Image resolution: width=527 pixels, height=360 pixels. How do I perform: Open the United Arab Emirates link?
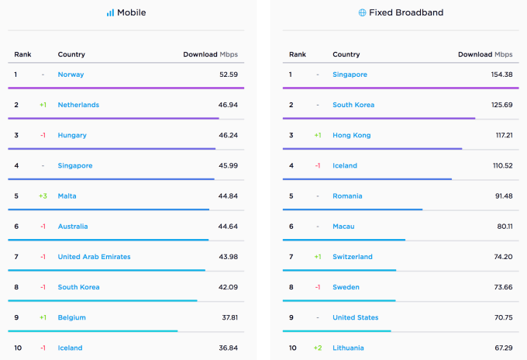[x=94, y=257]
